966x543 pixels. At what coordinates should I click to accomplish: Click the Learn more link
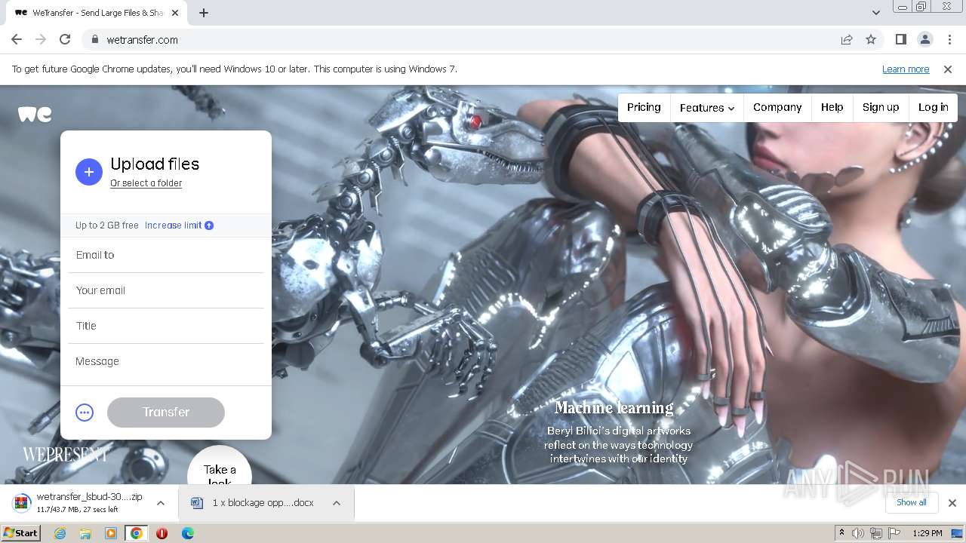(906, 69)
